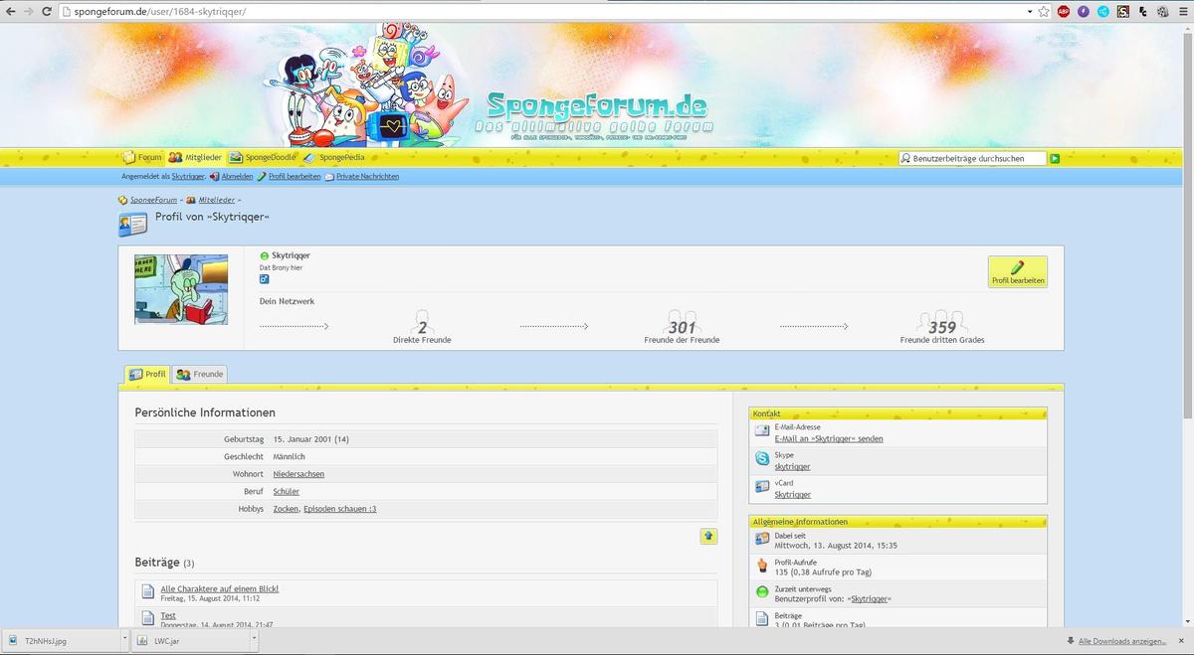Click the Benutzerbeiträge durchsuchen search field

point(973,158)
